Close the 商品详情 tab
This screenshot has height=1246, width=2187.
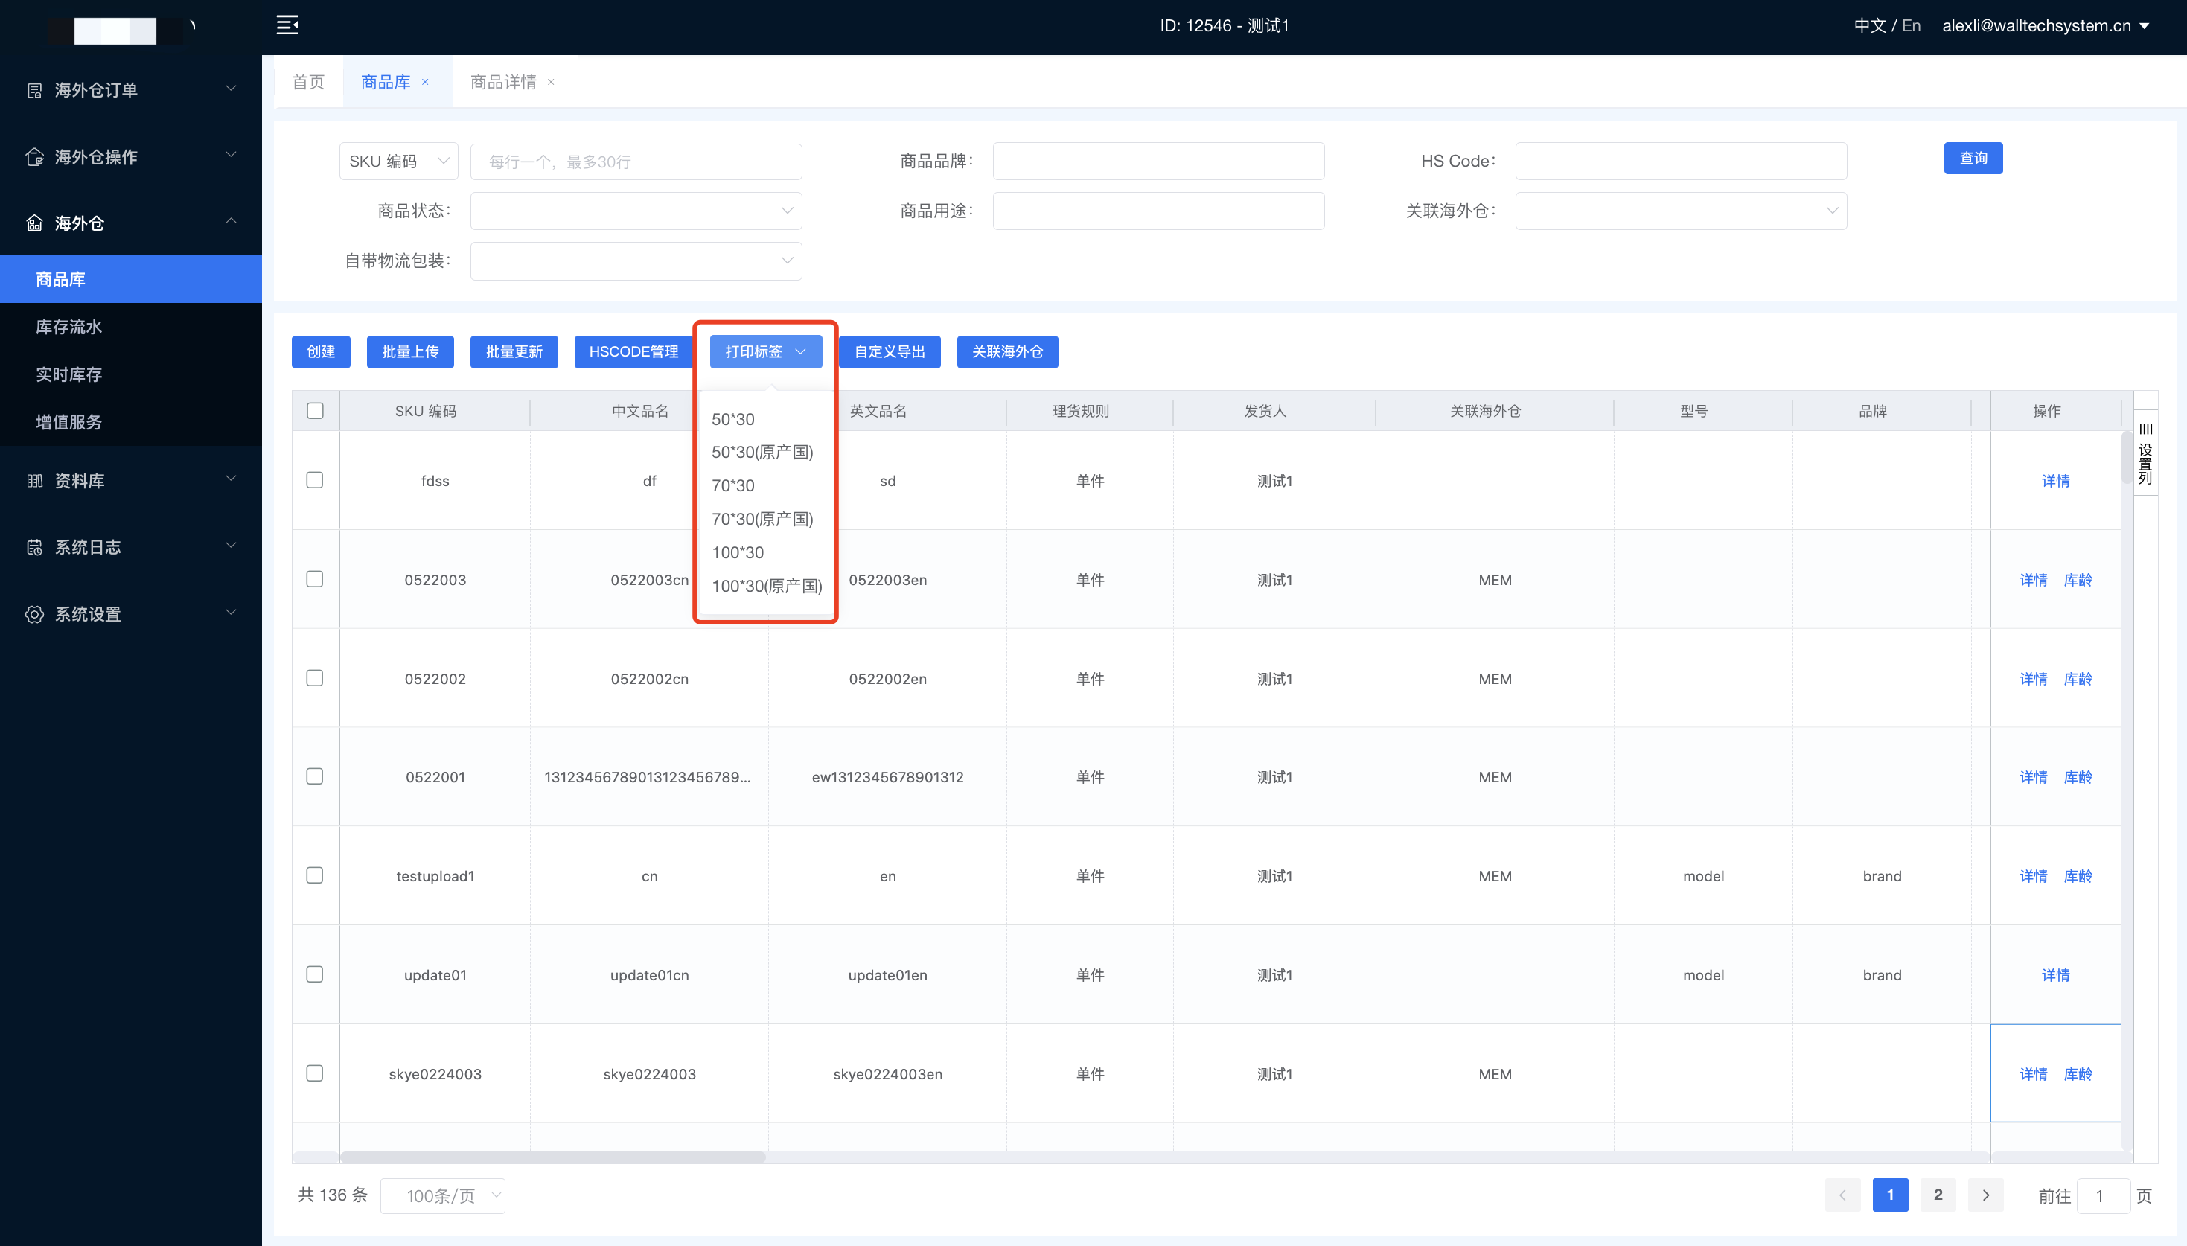coord(551,82)
